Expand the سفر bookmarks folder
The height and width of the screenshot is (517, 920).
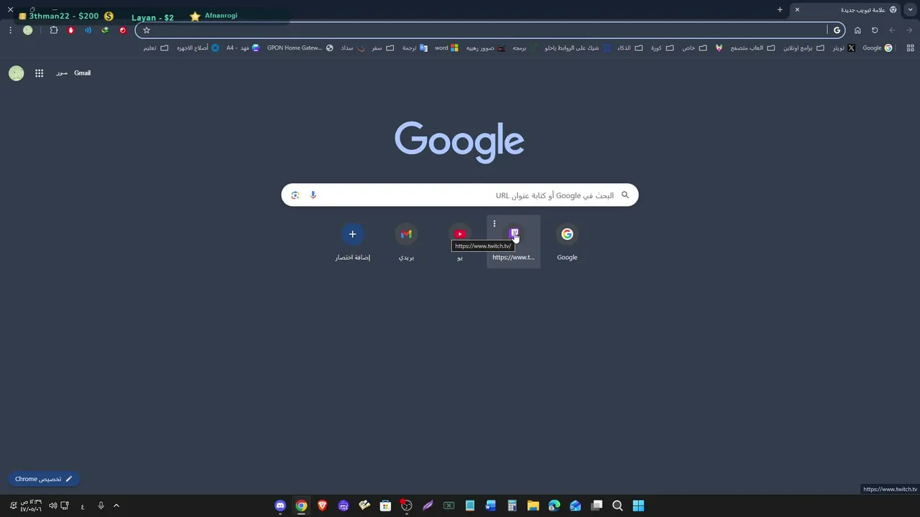click(383, 48)
